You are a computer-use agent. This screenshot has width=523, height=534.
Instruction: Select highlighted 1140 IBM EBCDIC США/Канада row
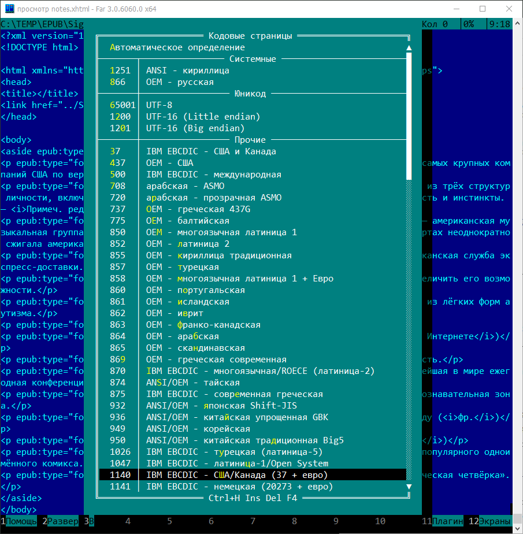pos(253,476)
